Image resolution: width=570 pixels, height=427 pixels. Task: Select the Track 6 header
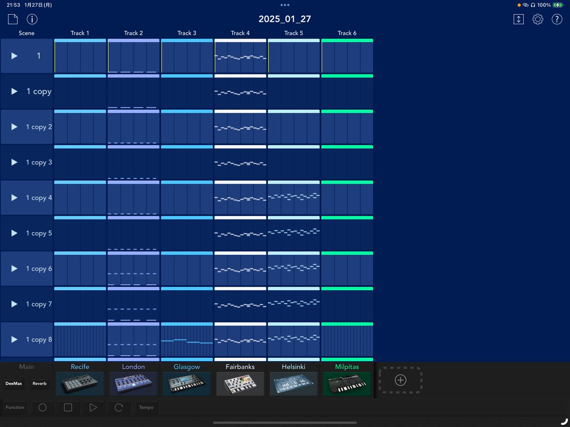click(347, 33)
